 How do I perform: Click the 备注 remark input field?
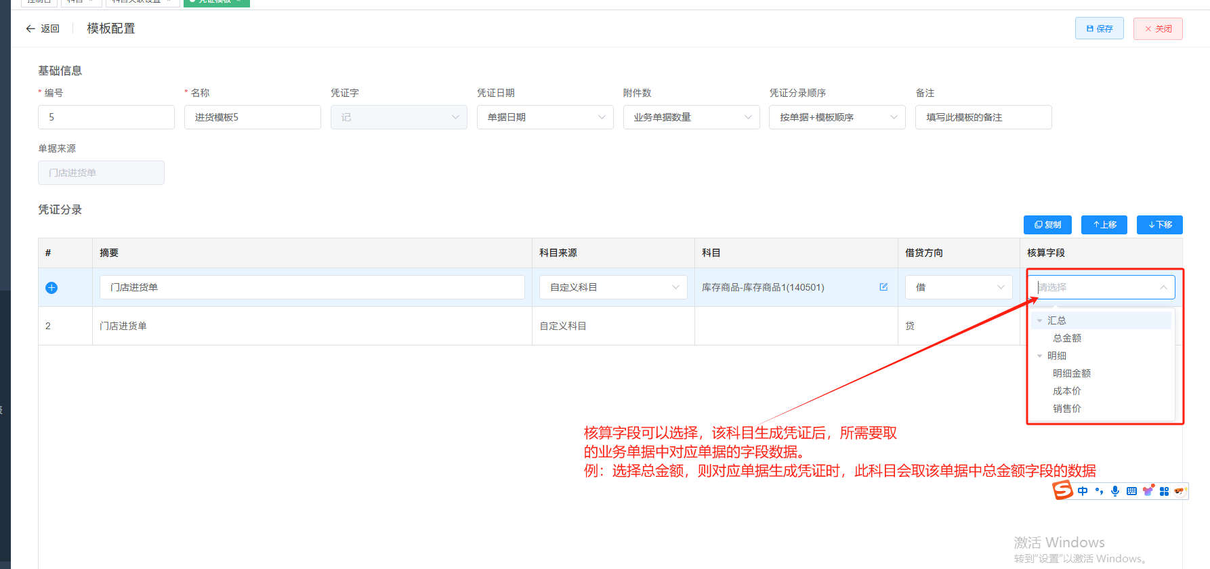click(x=984, y=117)
